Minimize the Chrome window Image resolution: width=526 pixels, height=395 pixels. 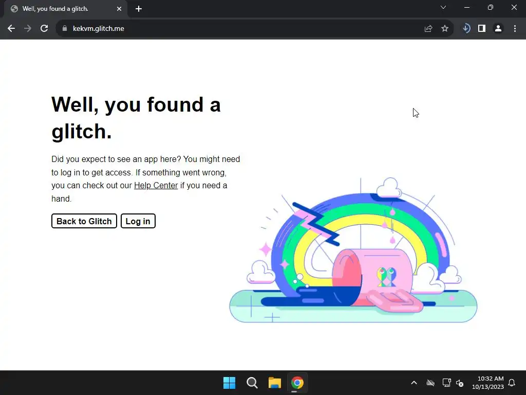pyautogui.click(x=466, y=7)
